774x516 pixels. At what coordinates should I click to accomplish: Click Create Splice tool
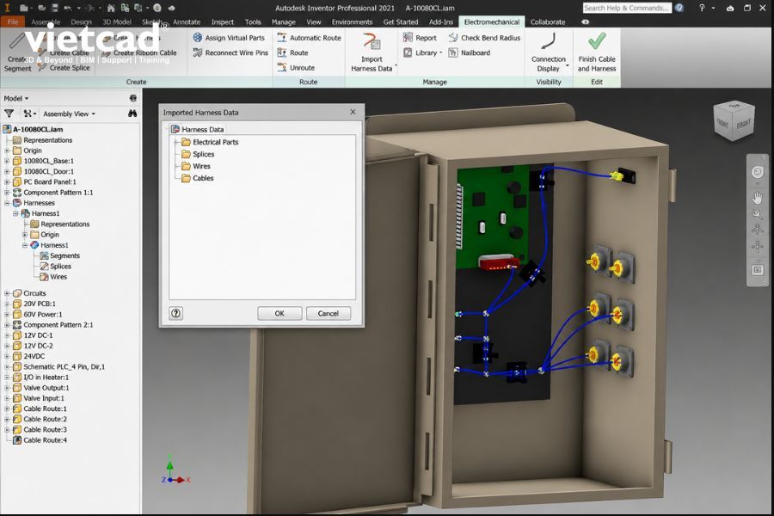tap(64, 68)
